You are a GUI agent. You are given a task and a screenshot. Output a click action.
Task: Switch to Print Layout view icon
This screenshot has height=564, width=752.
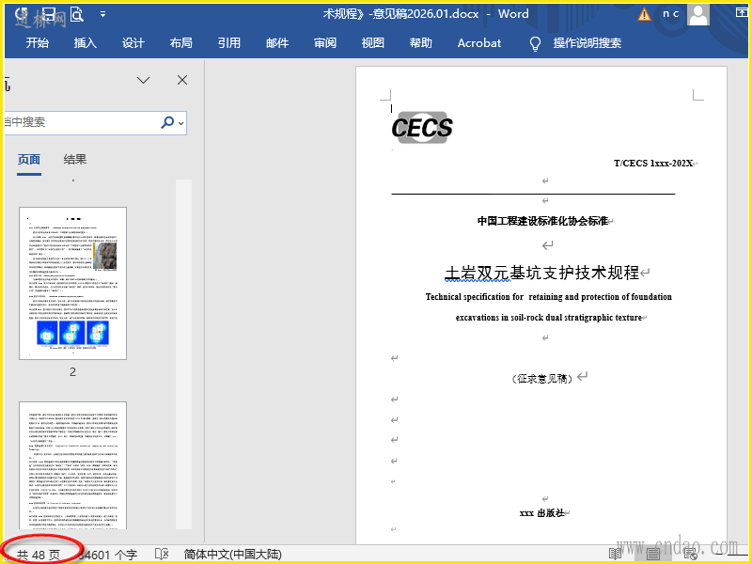pos(652,554)
